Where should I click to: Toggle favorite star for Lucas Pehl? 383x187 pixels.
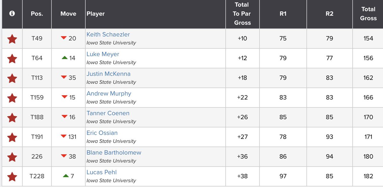pos(12,177)
